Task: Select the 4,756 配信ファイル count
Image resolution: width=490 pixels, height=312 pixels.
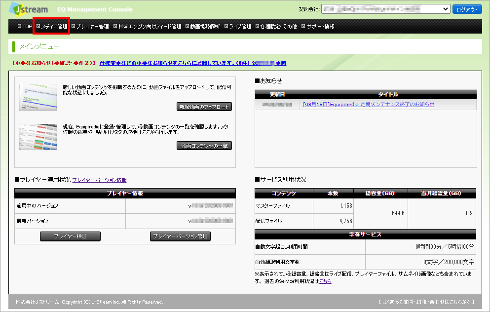Action: tap(346, 221)
